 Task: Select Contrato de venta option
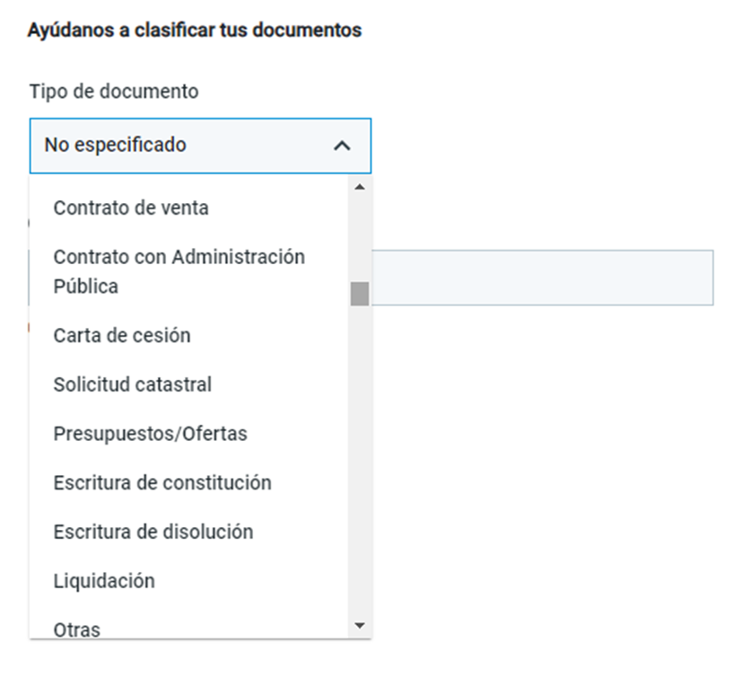188,207
